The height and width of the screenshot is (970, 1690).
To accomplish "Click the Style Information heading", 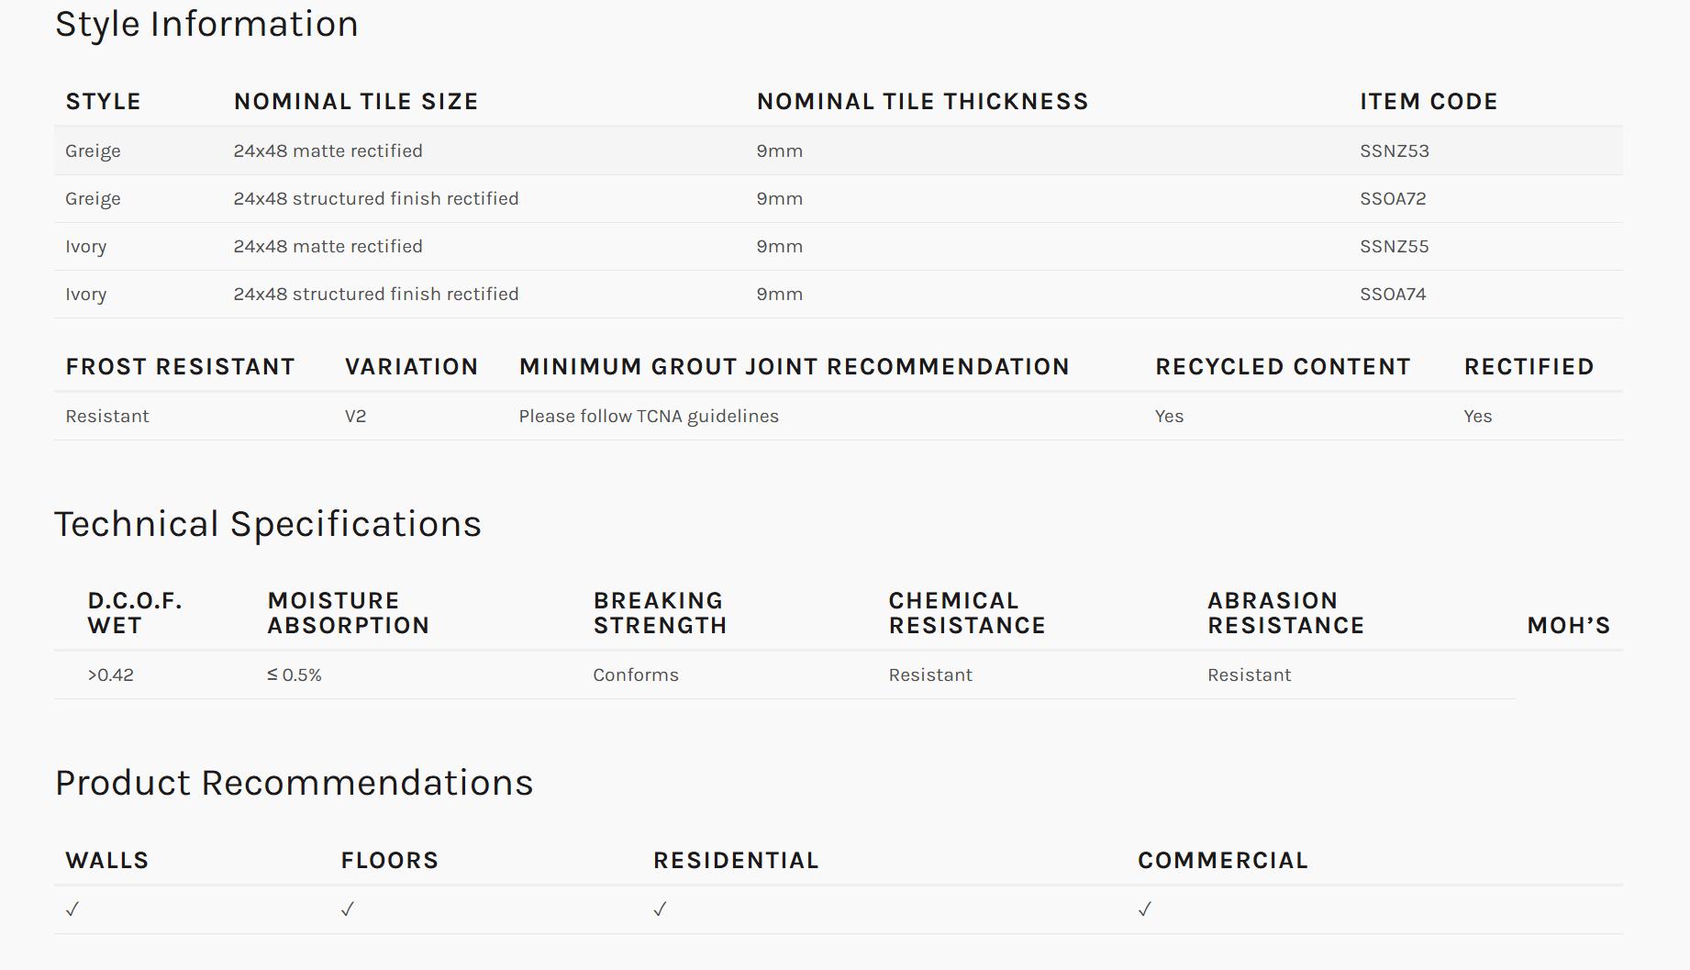I will (x=206, y=24).
